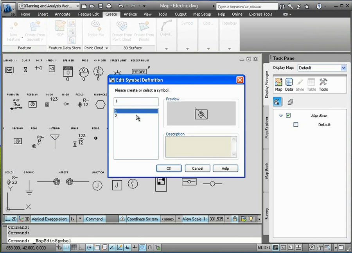Image resolution: width=352 pixels, height=253 pixels.
Task: Open the Customize Quick Access Toolbar dropdown
Action: click(x=144, y=6)
